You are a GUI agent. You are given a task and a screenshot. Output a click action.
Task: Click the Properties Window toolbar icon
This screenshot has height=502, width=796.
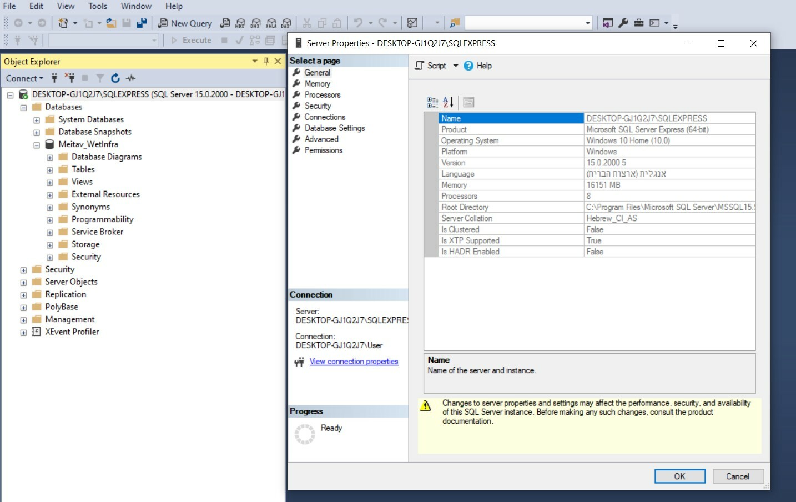pyautogui.click(x=608, y=23)
